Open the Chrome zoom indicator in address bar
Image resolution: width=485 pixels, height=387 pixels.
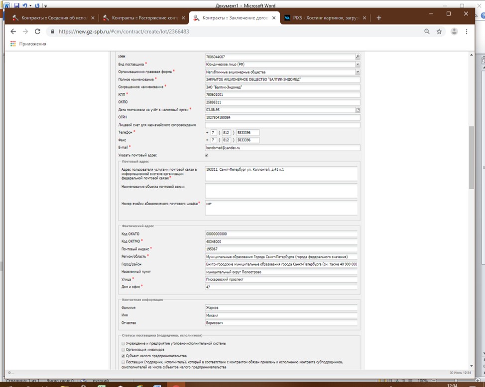[x=427, y=31]
